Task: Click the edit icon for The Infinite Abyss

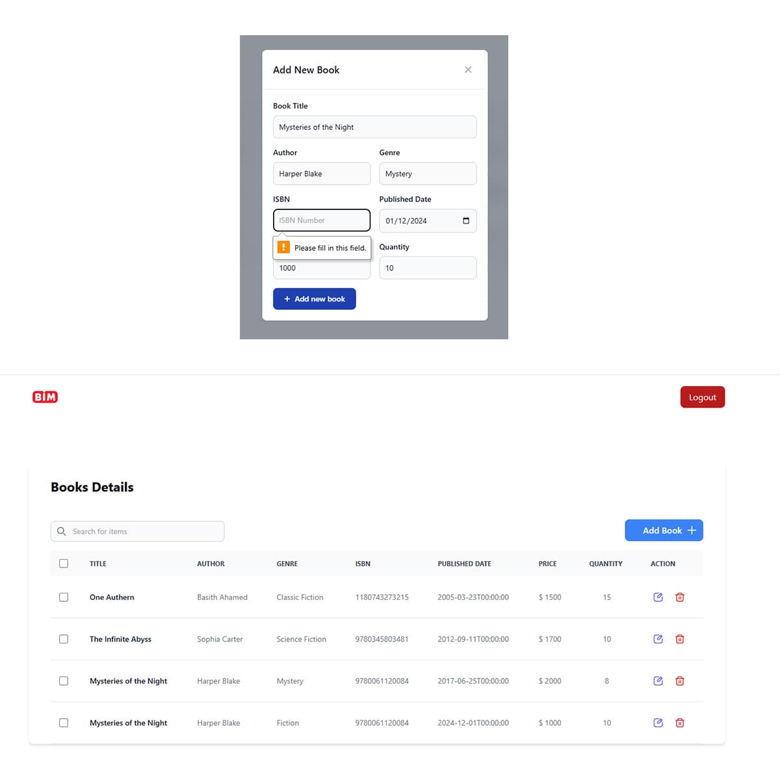Action: click(657, 639)
